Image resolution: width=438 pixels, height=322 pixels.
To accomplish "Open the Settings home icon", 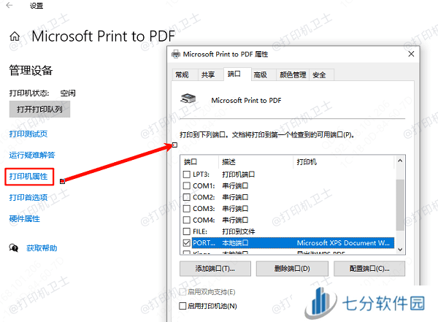I will [15, 37].
